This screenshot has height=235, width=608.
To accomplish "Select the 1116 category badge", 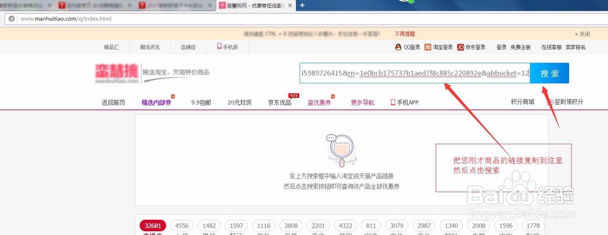I will (x=264, y=226).
